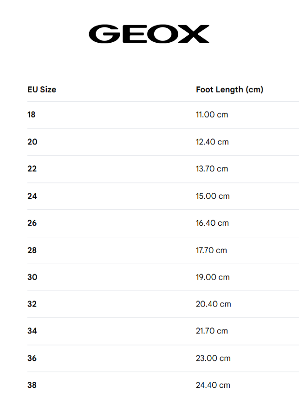
Task: Click the 16.40 cm foot length value
Action: coord(212,223)
